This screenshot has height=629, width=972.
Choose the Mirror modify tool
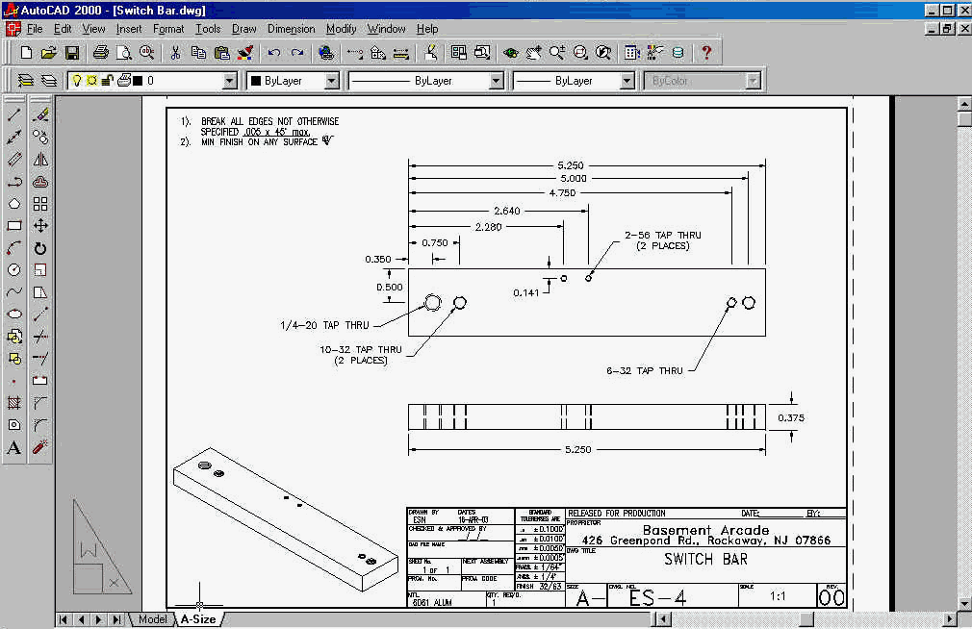[40, 160]
